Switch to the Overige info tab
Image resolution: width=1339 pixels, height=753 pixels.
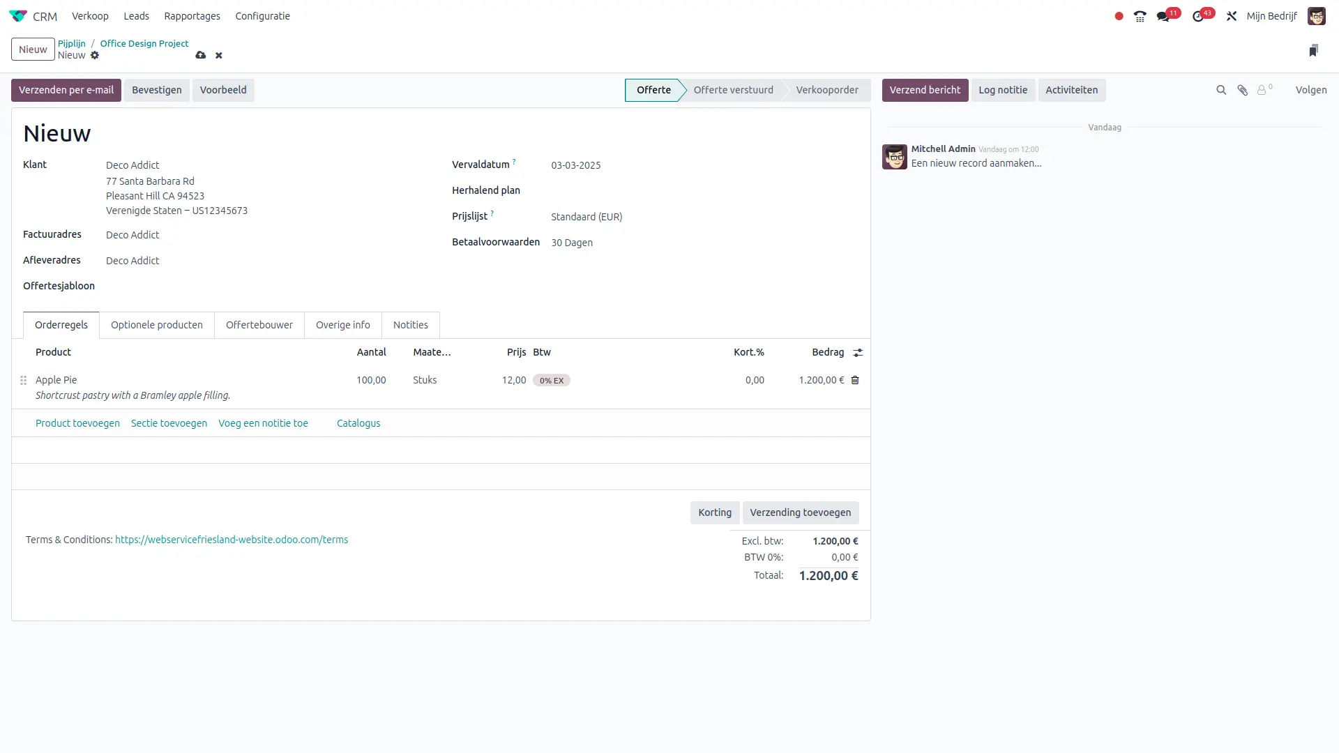[343, 324]
